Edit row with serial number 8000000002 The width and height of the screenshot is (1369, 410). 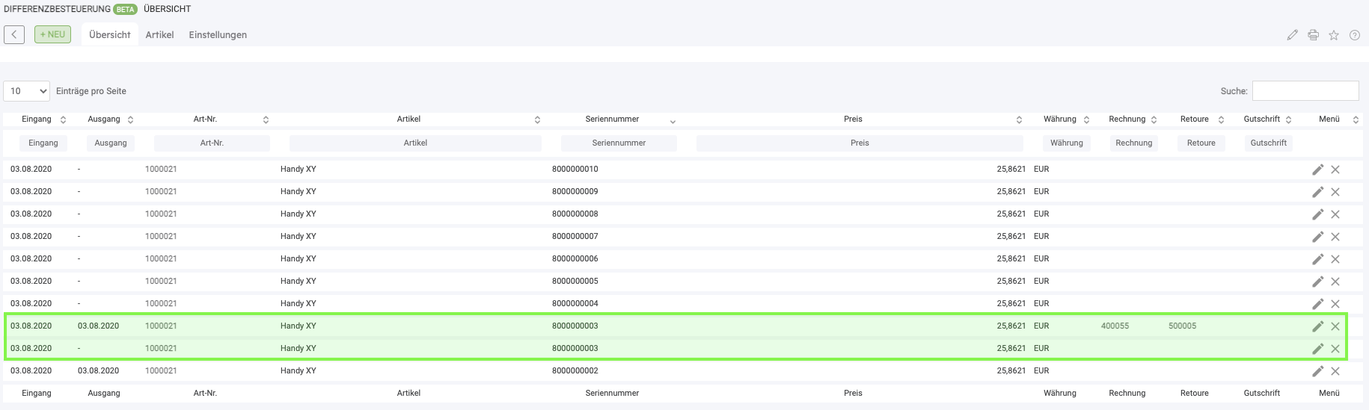(x=1317, y=371)
